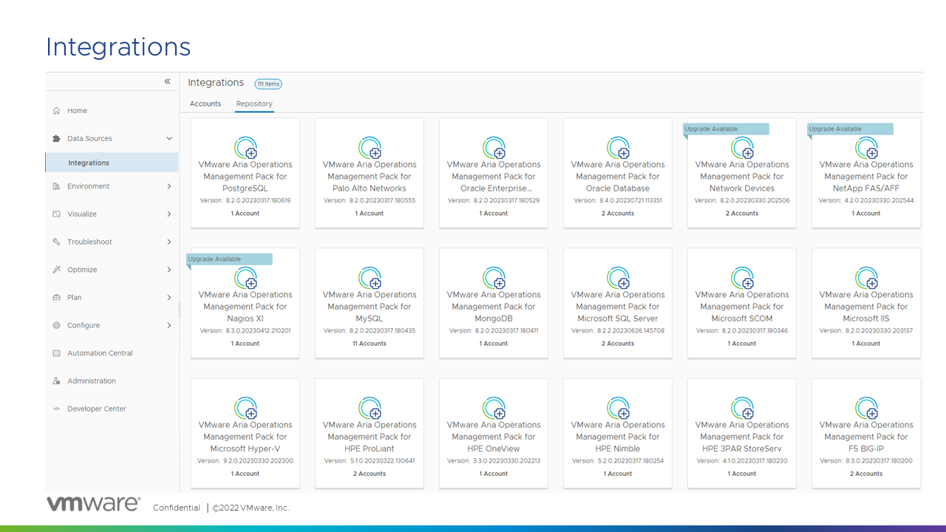This screenshot has height=532, width=946.
Task: Click the HPE Nimble pack icon
Action: [x=618, y=408]
